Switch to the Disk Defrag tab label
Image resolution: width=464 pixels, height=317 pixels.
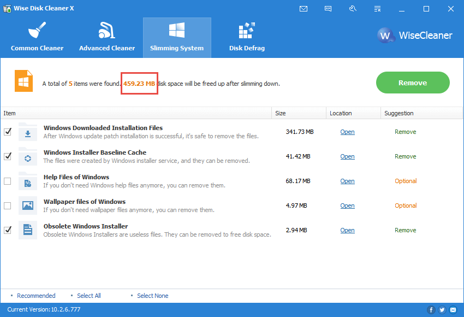(x=247, y=48)
